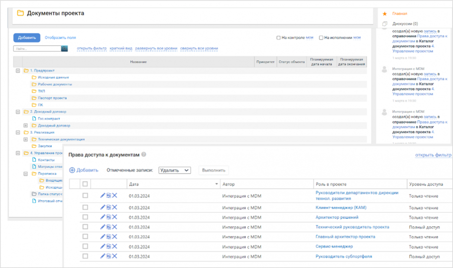Click the свернуть все уровни link
The width and height of the screenshot is (453, 268).
(x=199, y=48)
